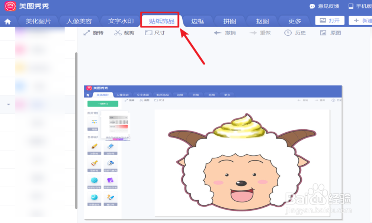Open the 手机版 mobile version link
This screenshot has width=372, height=223.
click(360, 6)
